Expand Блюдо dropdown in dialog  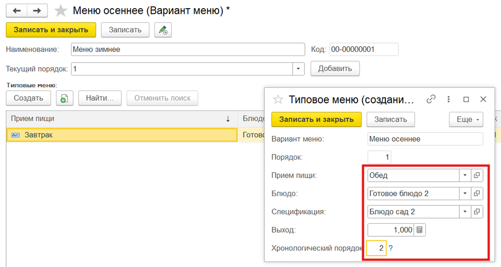[x=465, y=193]
